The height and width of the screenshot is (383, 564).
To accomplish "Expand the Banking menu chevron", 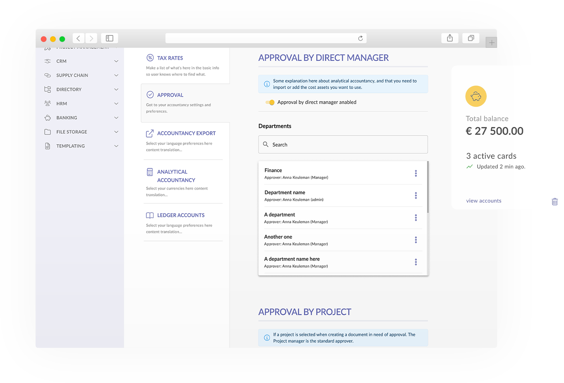I will [116, 118].
